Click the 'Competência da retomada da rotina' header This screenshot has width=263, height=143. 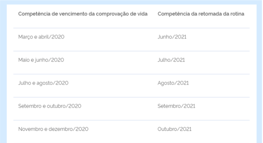201,14
